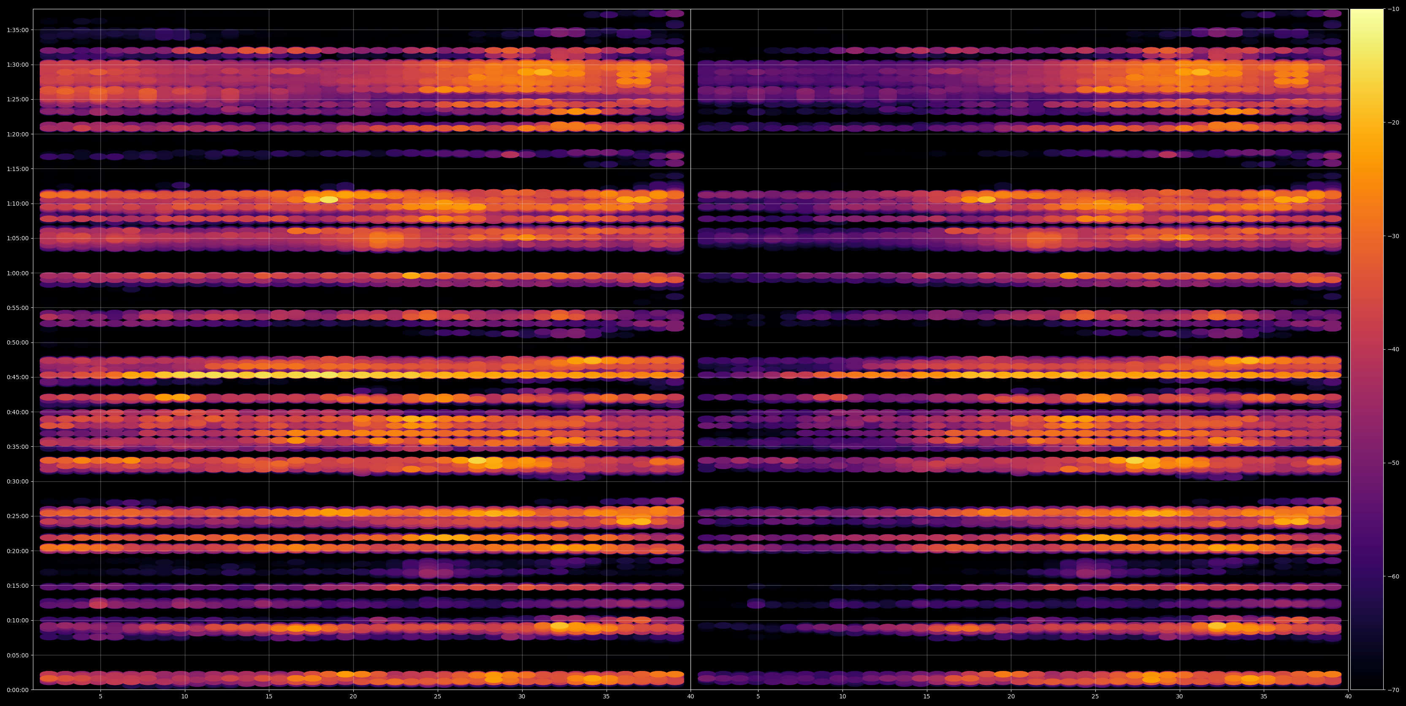Pick the colorbar value −40
This screenshot has height=706, width=1406.
(1393, 350)
